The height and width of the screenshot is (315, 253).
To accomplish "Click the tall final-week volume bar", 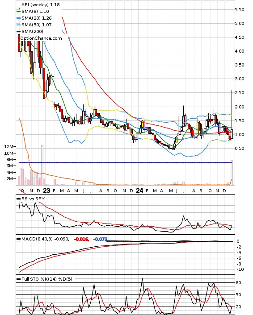I will [232, 173].
